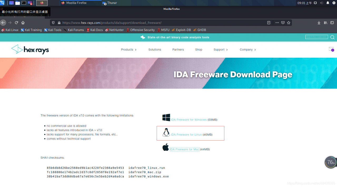Launch the terminal emulator from panel

click(24, 3)
